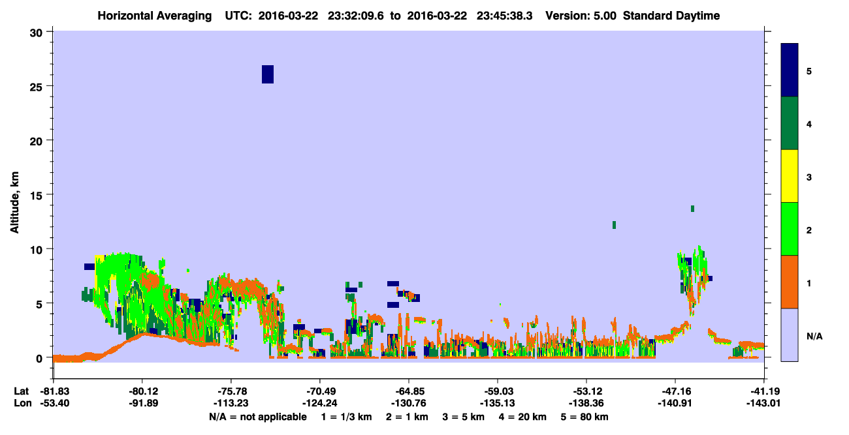Click the colorbar label '3'
Viewport: 849px width, 435px height.
809,177
